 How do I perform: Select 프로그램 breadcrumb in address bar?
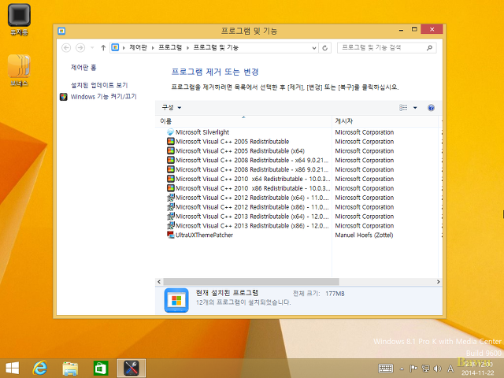pyautogui.click(x=170, y=47)
